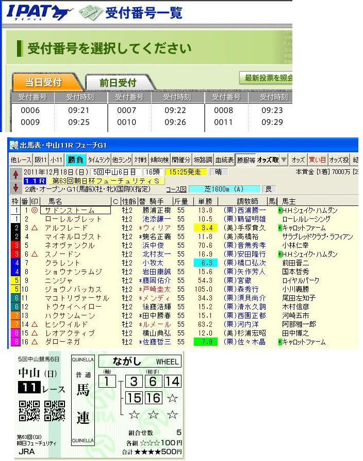The width and height of the screenshot is (363, 461).
Task: Click the △ mark on ヒシワイルド row
Action: point(35,325)
